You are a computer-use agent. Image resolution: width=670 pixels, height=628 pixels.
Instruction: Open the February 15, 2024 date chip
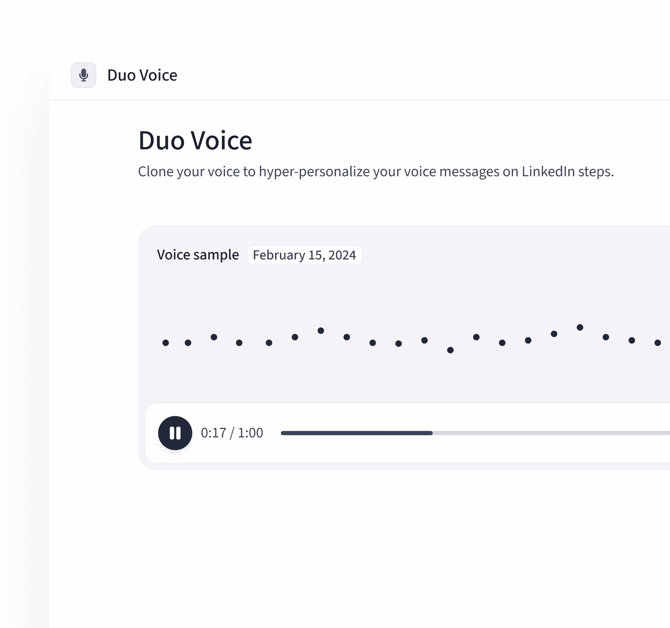(x=304, y=255)
